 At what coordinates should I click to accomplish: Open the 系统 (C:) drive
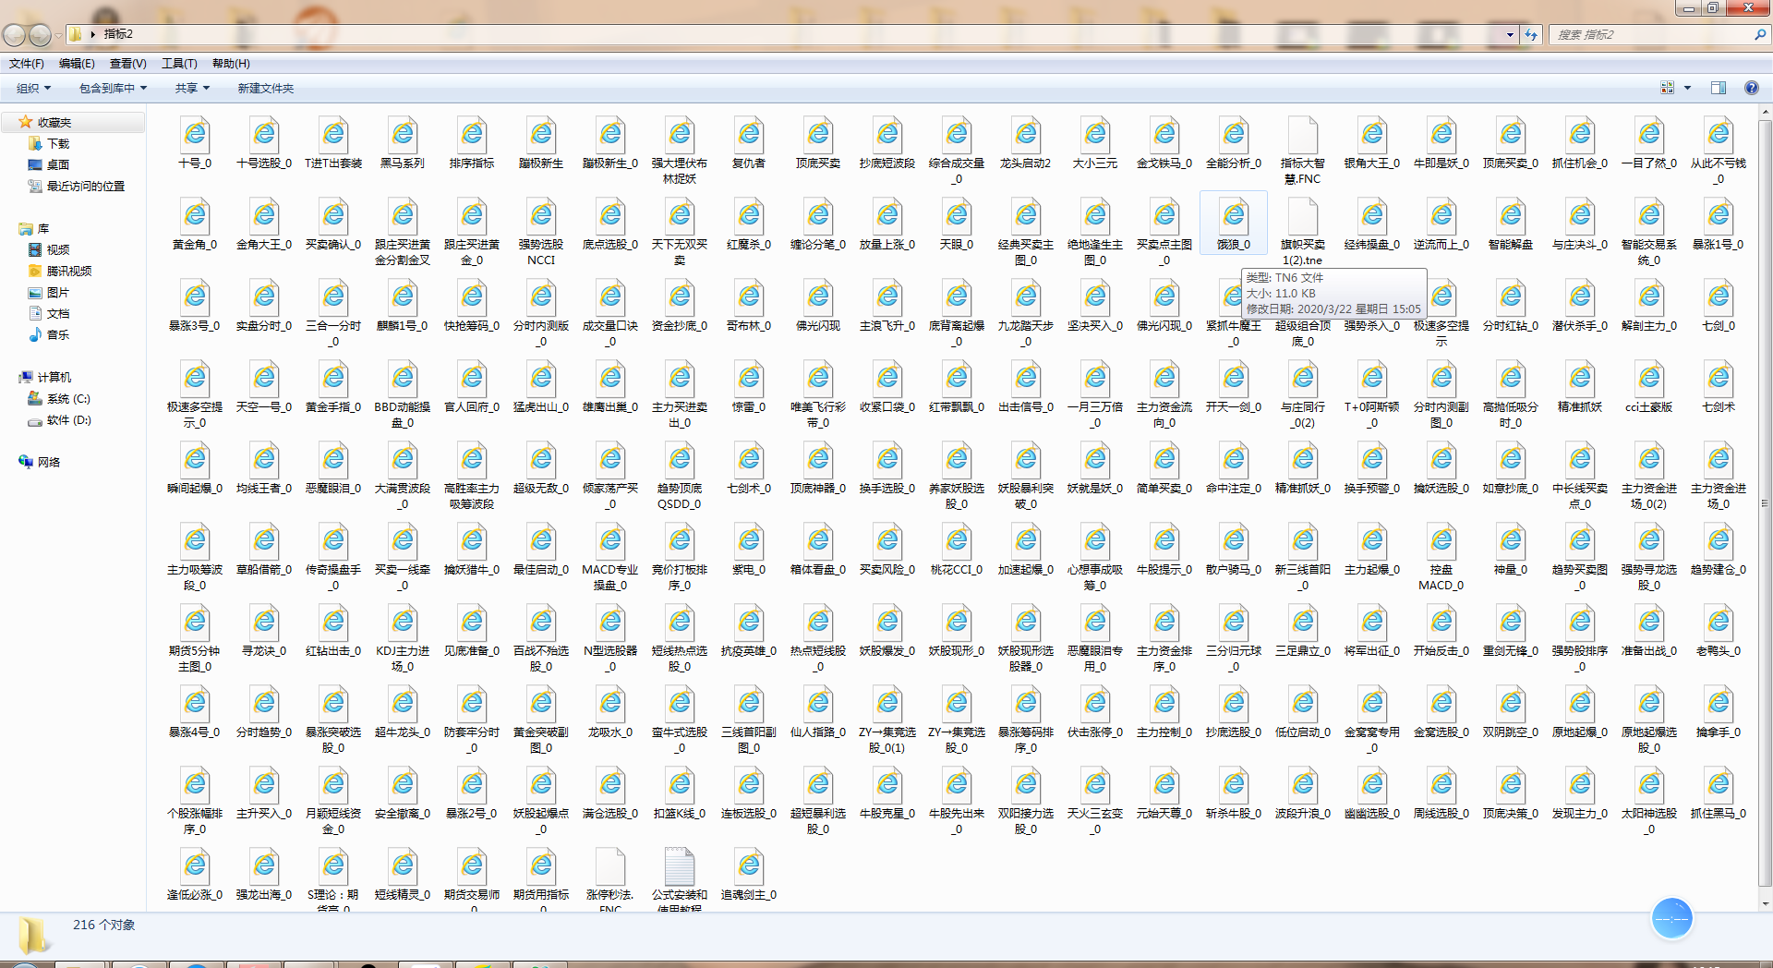coord(68,398)
